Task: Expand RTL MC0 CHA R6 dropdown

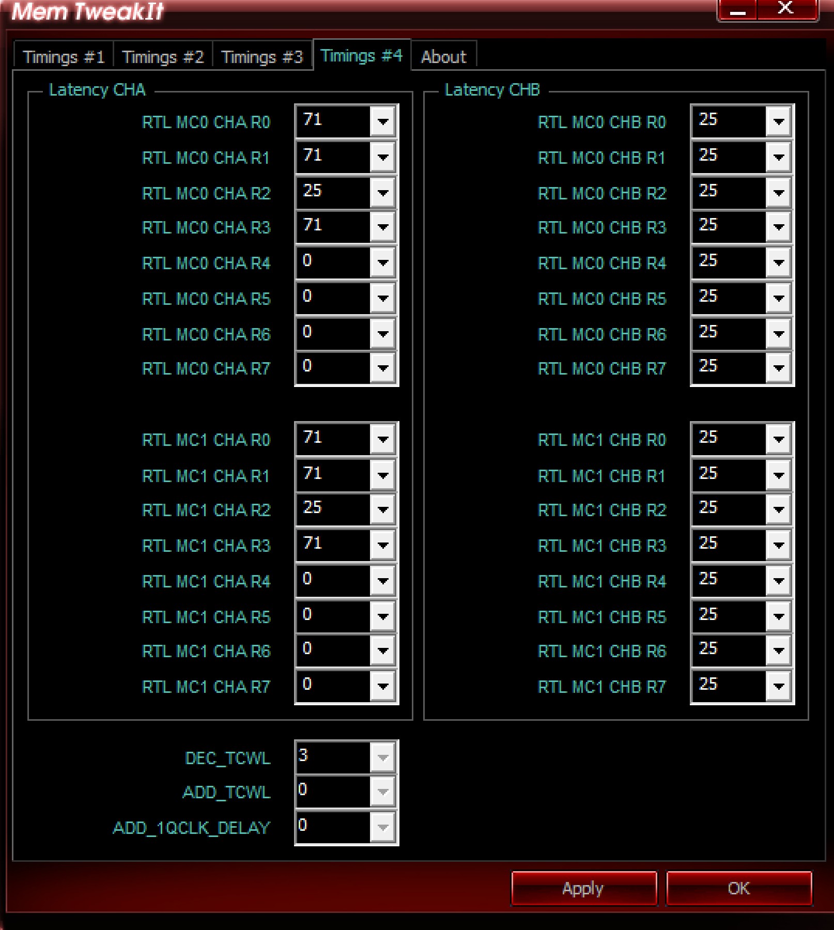Action: point(382,334)
